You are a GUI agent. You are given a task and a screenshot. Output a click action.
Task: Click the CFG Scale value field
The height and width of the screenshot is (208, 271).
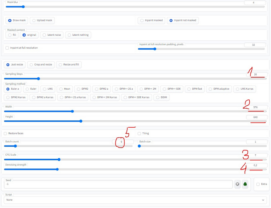257,155
